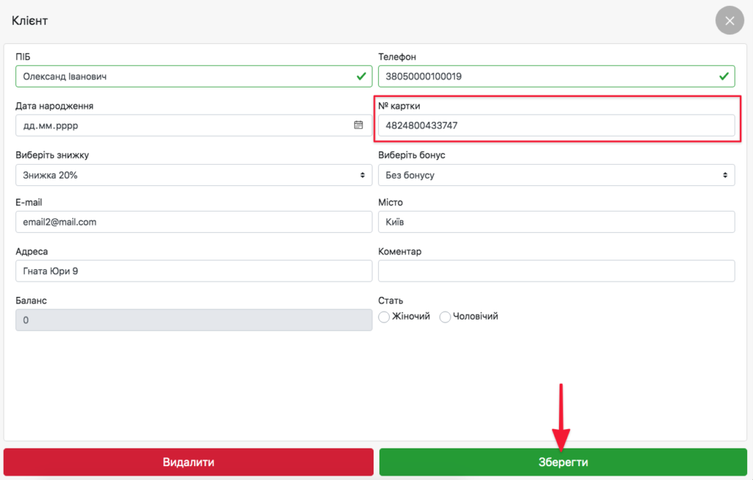This screenshot has width=753, height=480.
Task: Close the Клієнт dialog with X icon
Action: click(729, 21)
